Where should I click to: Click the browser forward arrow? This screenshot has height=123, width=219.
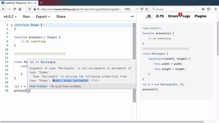[x=9, y=9]
